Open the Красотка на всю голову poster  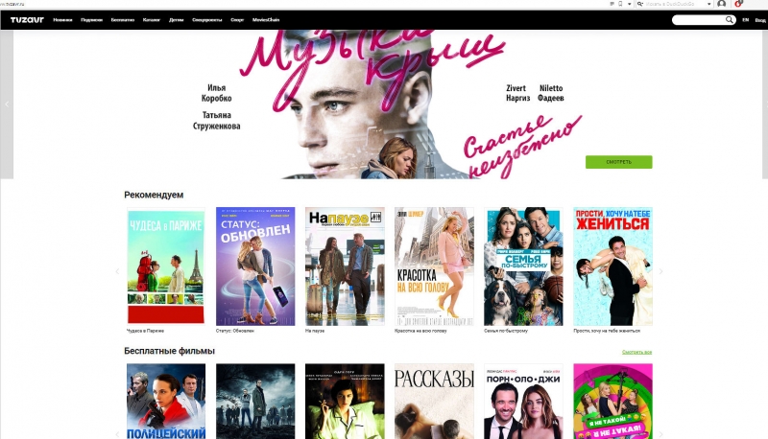click(434, 266)
